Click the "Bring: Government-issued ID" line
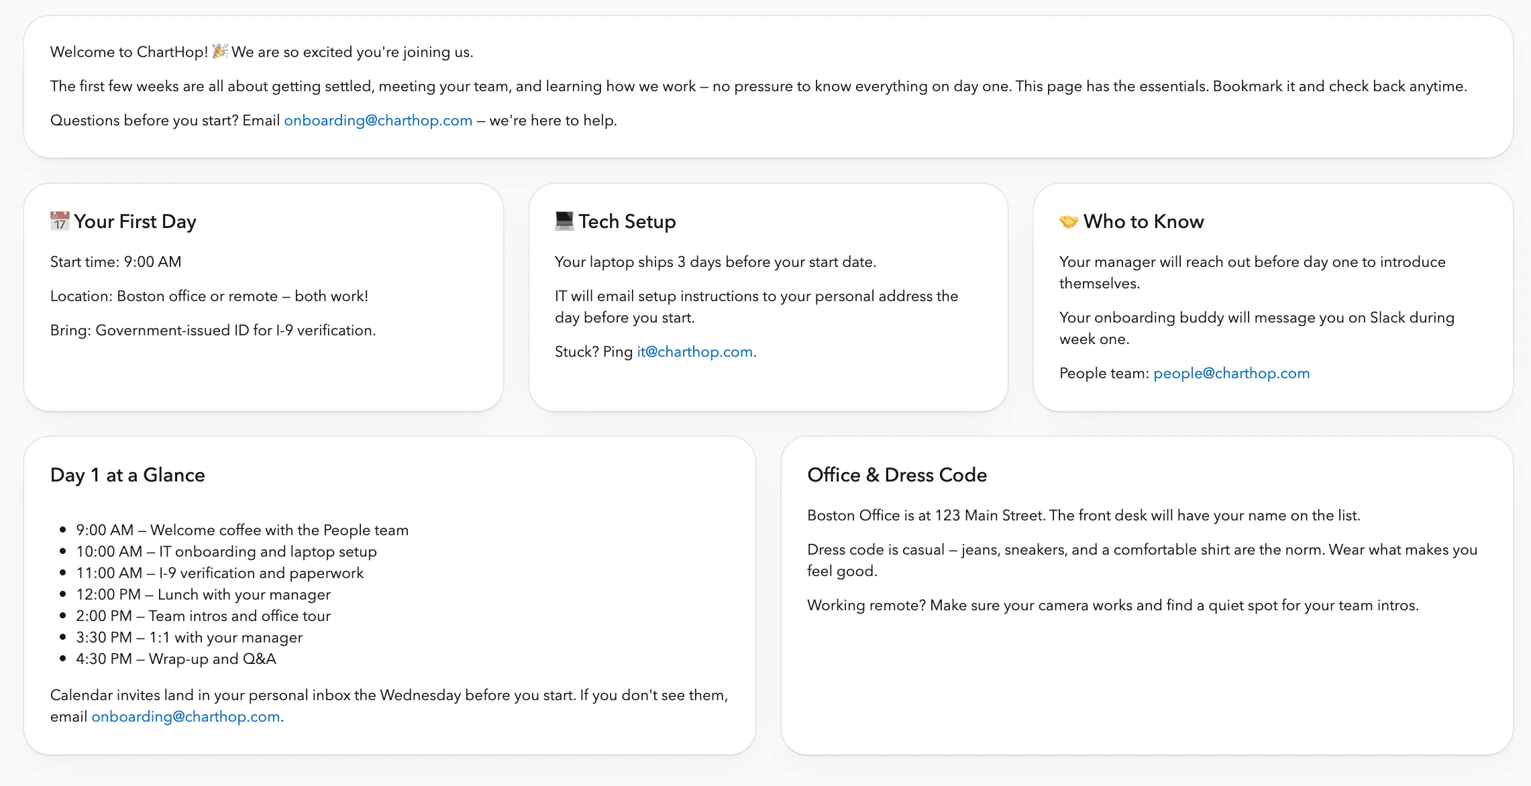 coord(213,330)
